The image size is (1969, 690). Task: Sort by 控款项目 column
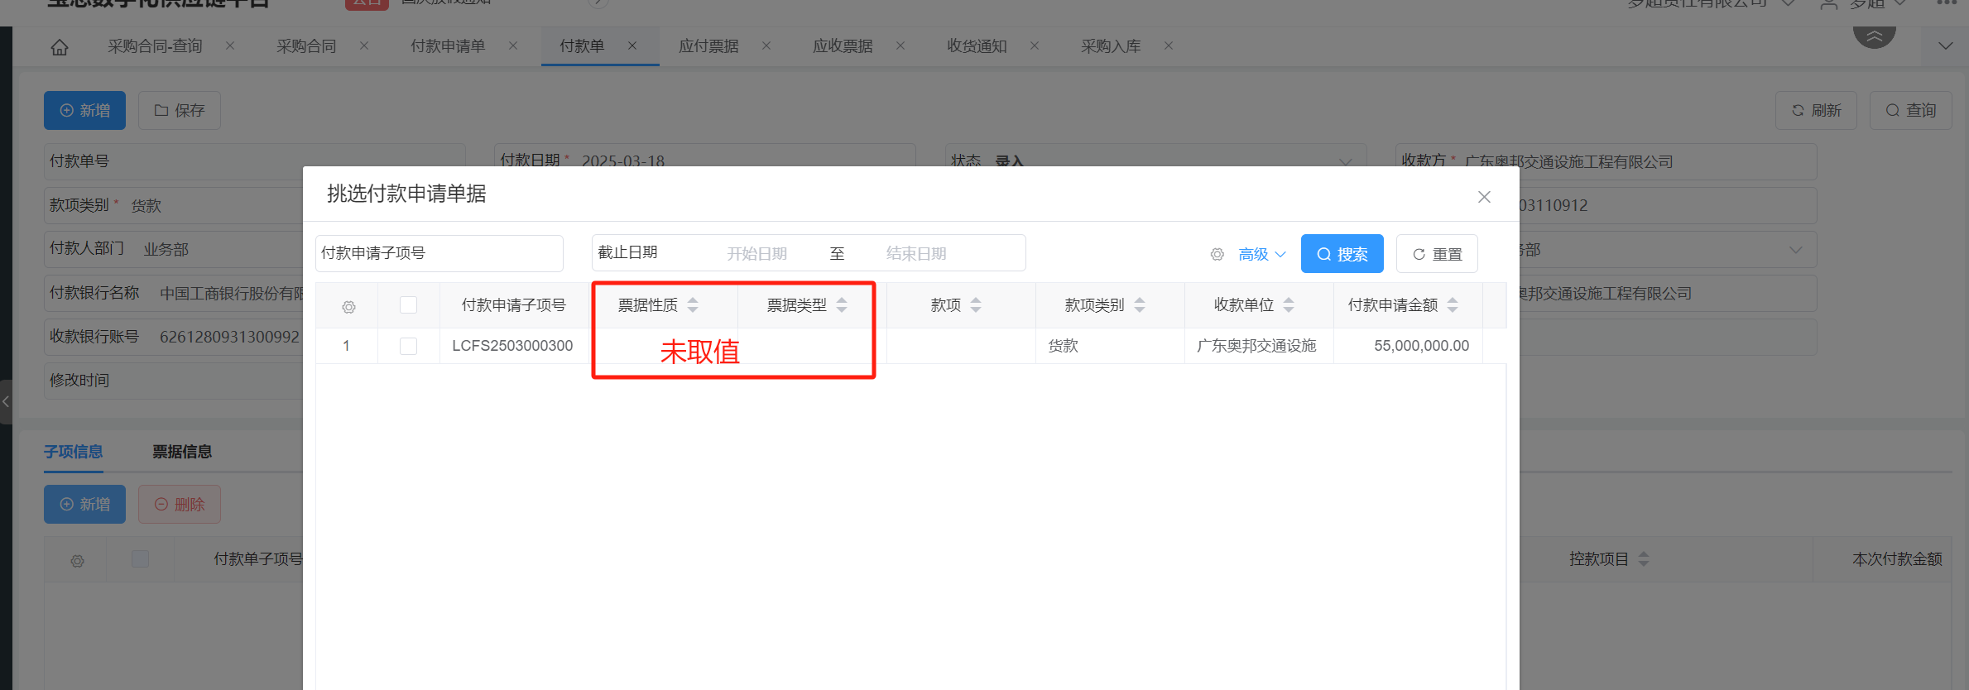pos(1644,559)
